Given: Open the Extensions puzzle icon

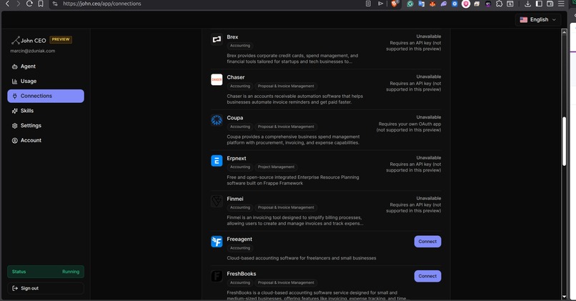Looking at the screenshot, I should coord(499,4).
